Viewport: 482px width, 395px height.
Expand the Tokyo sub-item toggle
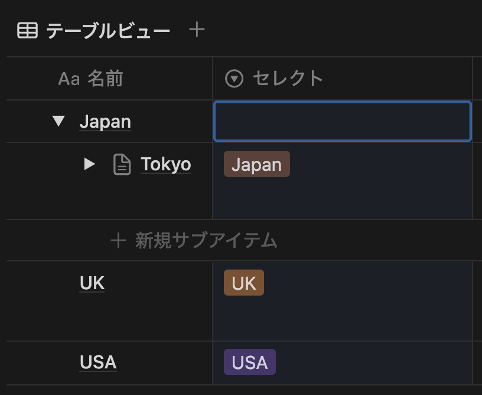click(x=89, y=164)
